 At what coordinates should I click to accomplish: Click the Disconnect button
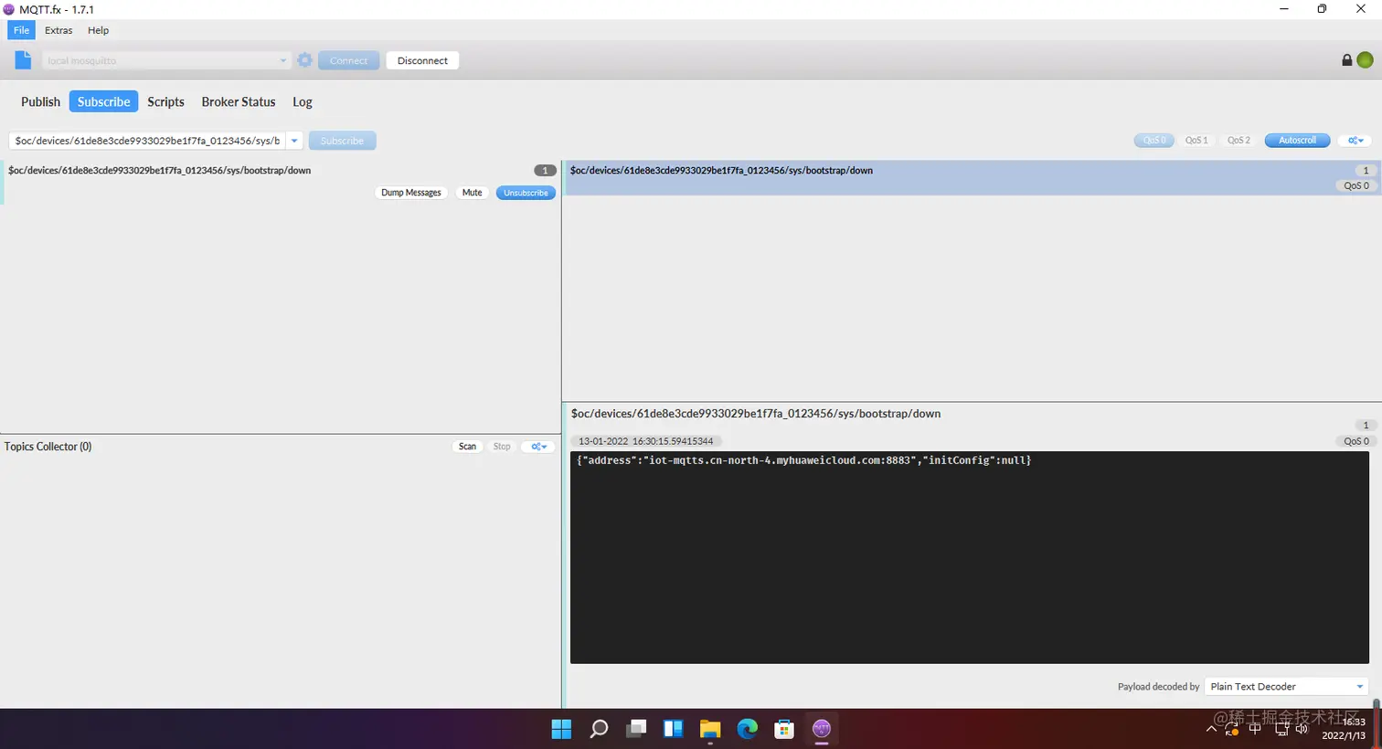[422, 60]
